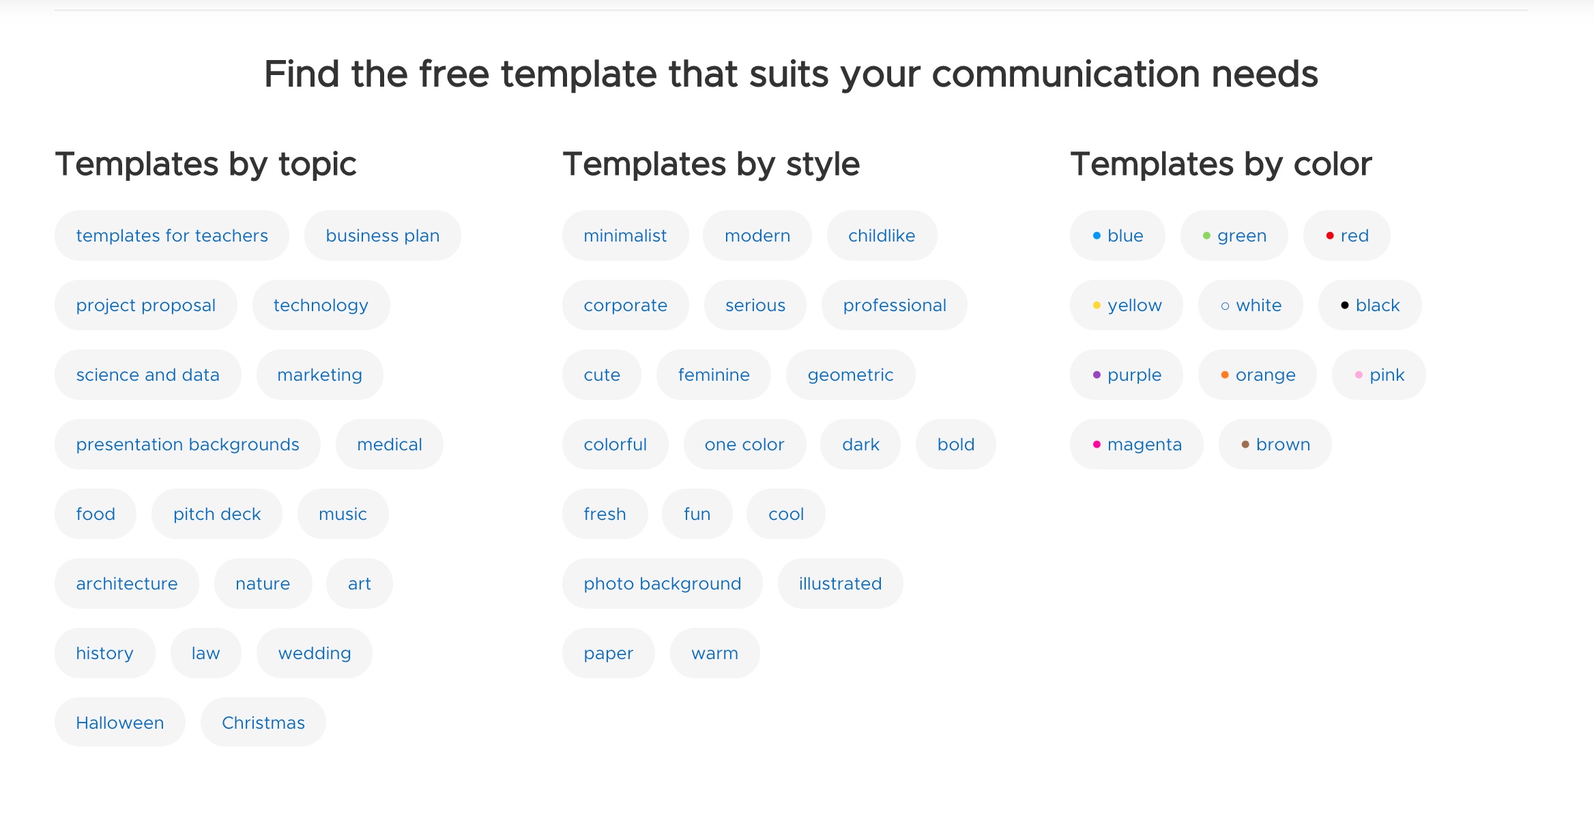This screenshot has width=1594, height=827.
Task: Open purple color templates
Action: 1126,375
